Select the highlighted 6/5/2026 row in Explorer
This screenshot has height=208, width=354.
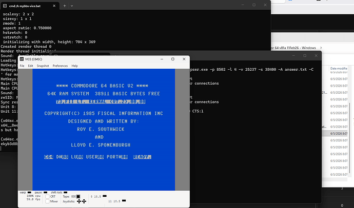[x=335, y=133]
